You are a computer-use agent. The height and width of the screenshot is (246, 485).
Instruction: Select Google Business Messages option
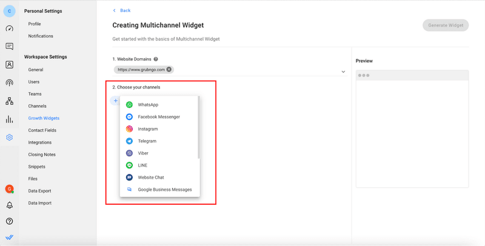[159, 190]
